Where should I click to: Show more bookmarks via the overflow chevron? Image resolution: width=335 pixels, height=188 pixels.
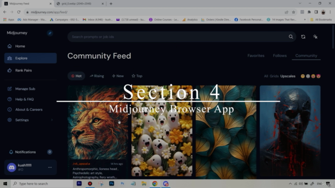pyautogui.click(x=305, y=20)
